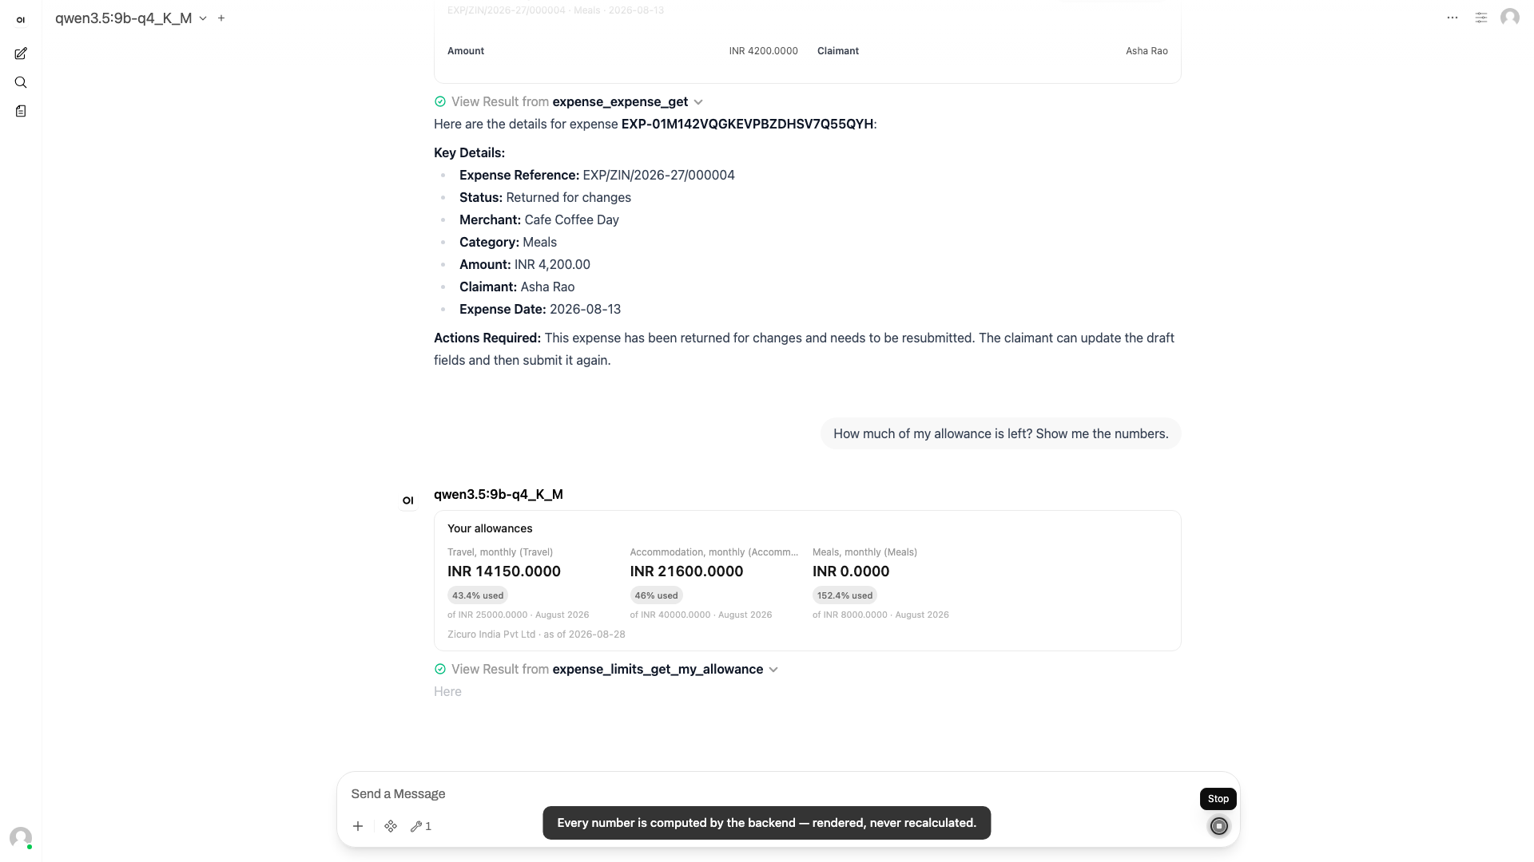Click the Travel, monthly (Travel) label
Viewport: 1534px width, 862px height.
(500, 552)
